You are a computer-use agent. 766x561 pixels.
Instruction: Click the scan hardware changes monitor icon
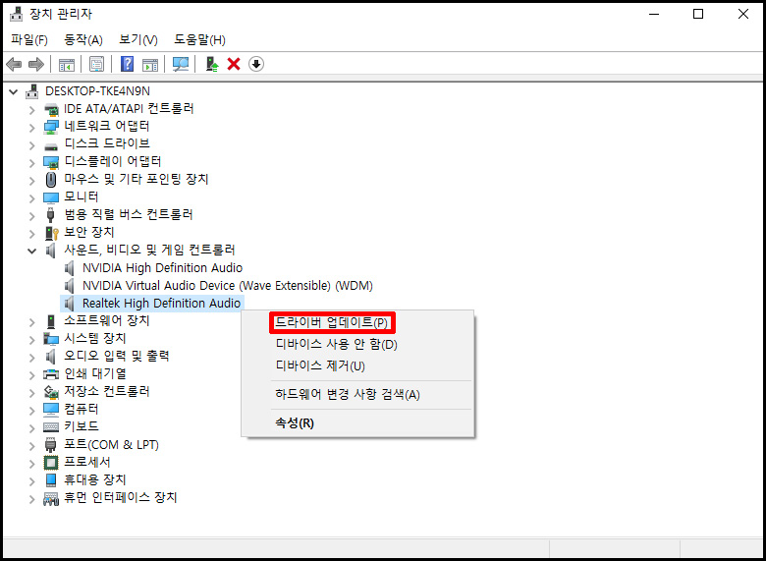tap(181, 64)
